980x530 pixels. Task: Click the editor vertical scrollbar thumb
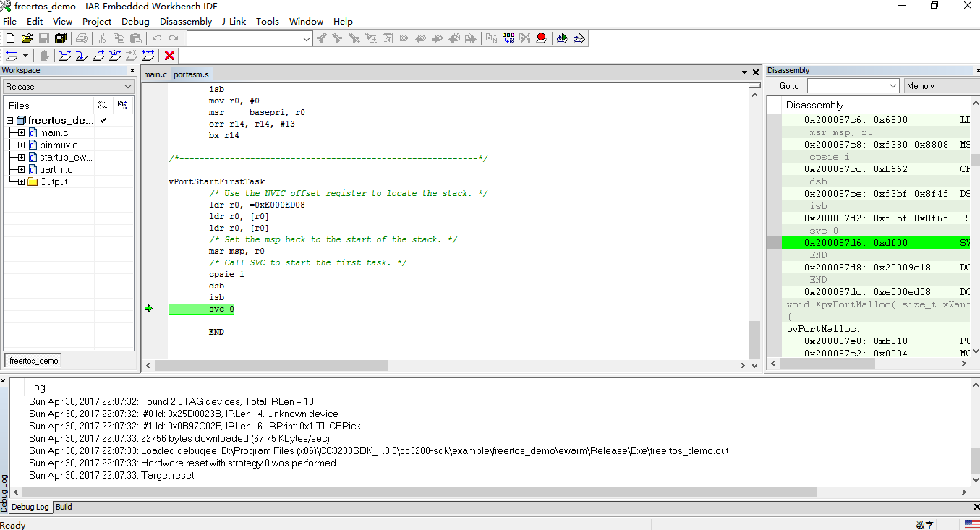754,339
